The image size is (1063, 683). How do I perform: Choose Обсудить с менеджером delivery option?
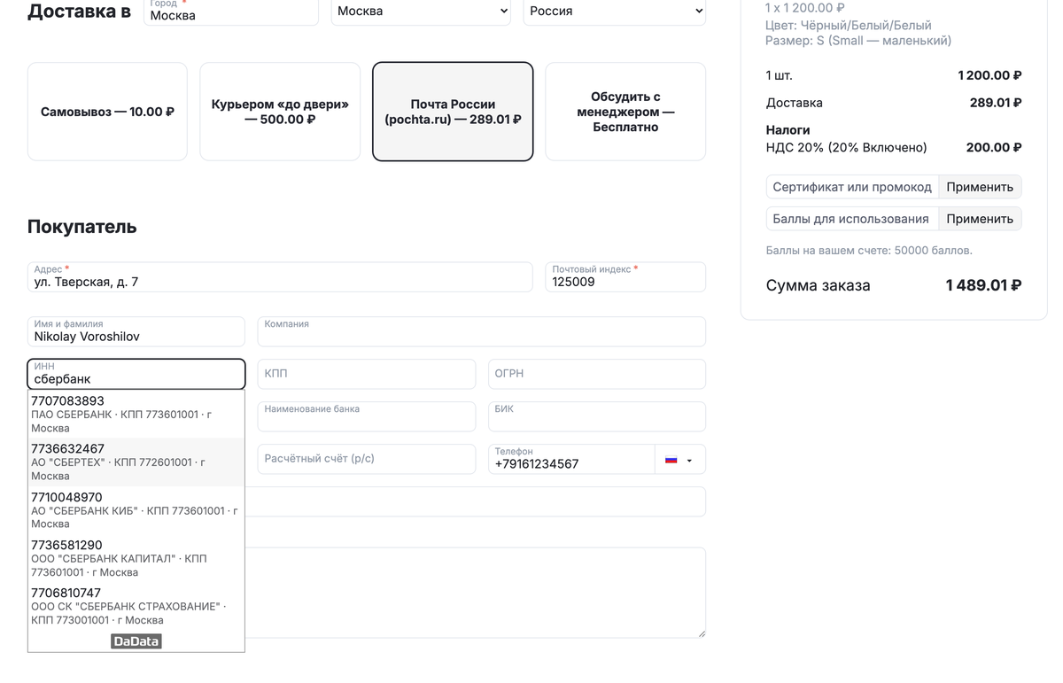625,112
